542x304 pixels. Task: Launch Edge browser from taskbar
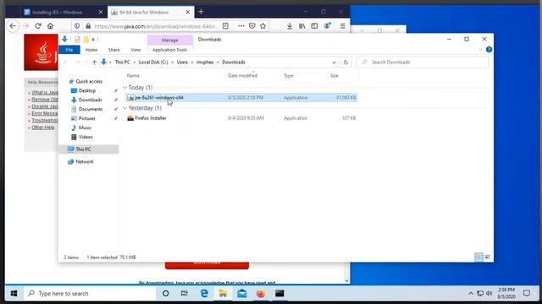pos(204,293)
